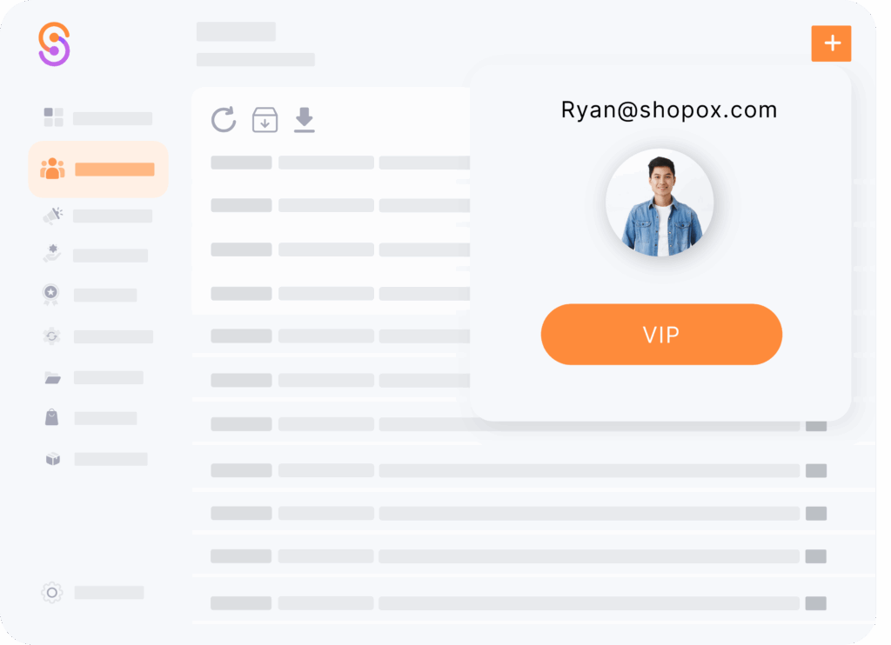The width and height of the screenshot is (891, 645).
Task: Open the star badge rewards icon
Action: tap(51, 294)
